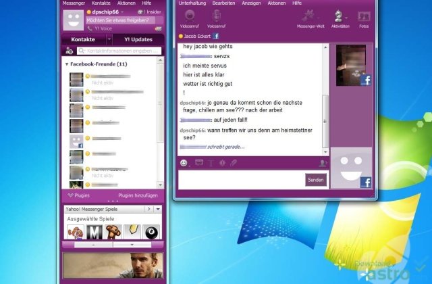Screen dimensions: 432x284
Task: Open the M letter game icon
Action: 94,232
